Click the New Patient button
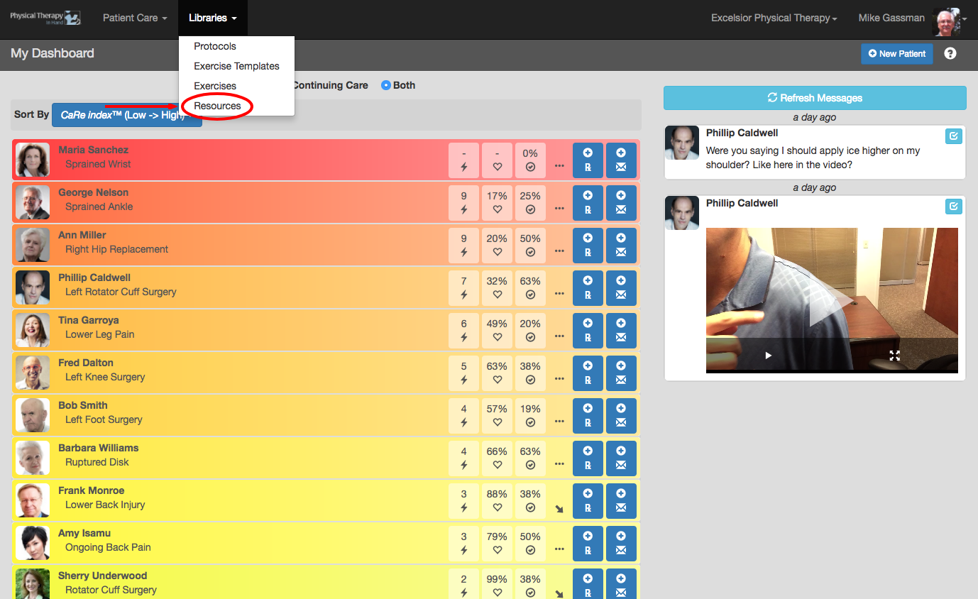The height and width of the screenshot is (599, 978). (896, 54)
